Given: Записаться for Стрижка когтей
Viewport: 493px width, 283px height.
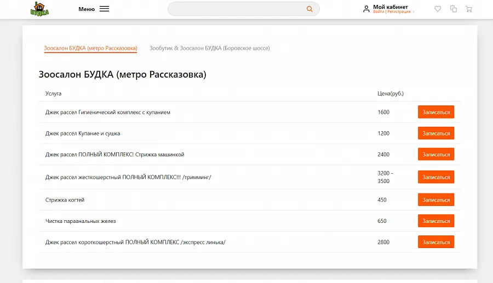Looking at the screenshot, I should pos(436,199).
